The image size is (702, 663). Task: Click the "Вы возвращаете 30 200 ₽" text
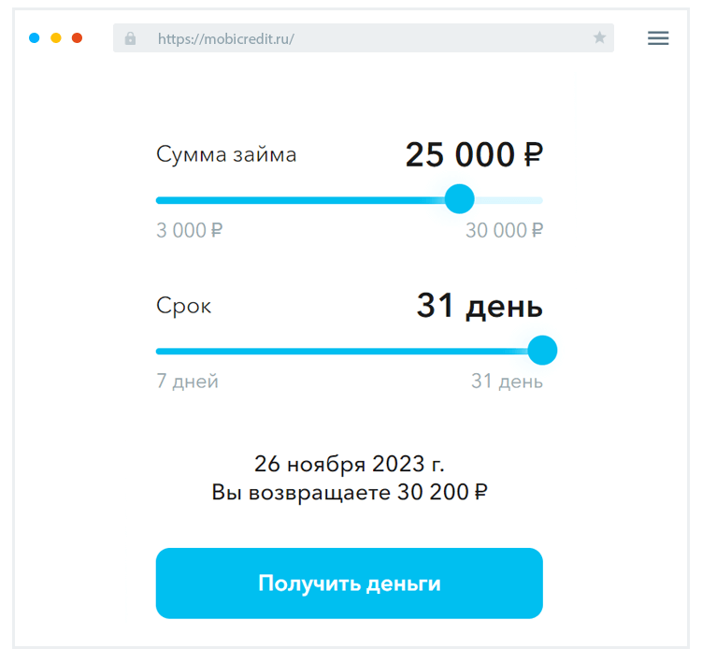(x=350, y=493)
